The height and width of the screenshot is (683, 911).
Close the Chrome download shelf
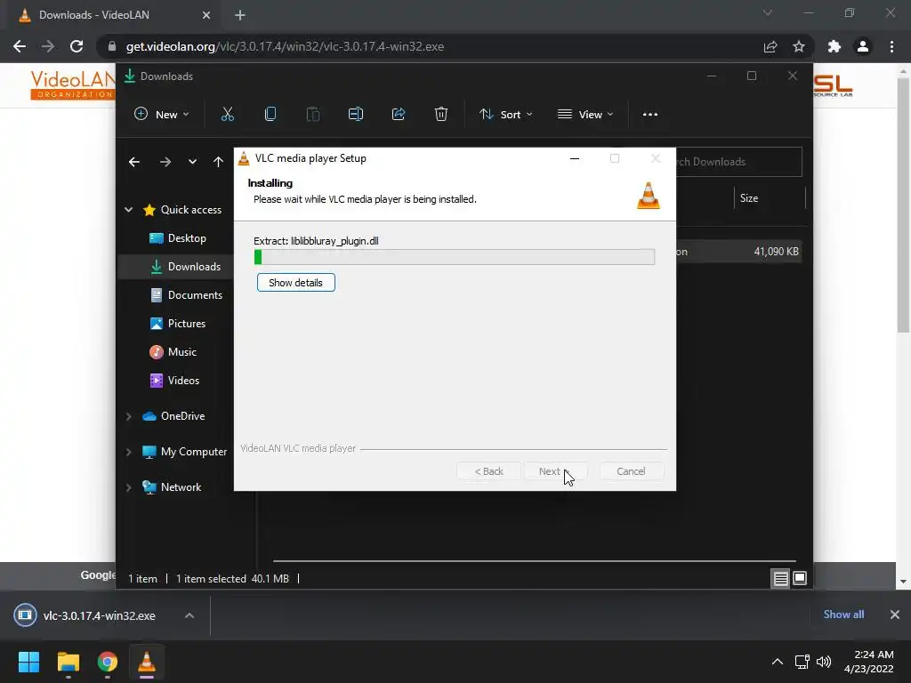point(895,615)
